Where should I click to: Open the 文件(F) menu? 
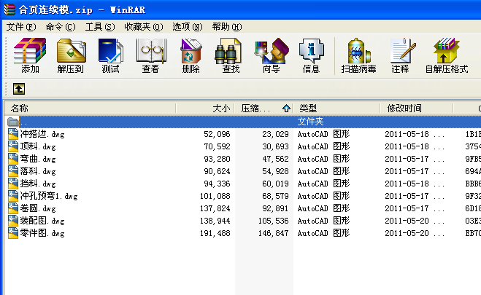[21, 27]
